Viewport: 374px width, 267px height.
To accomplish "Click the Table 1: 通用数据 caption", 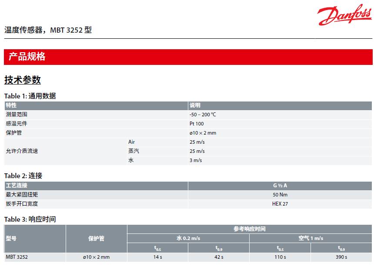I will click(30, 96).
